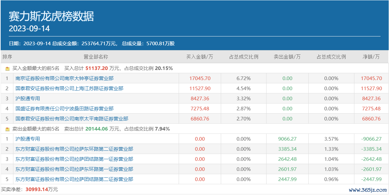Click 沪股通专用 in the buy list

(x=27, y=99)
